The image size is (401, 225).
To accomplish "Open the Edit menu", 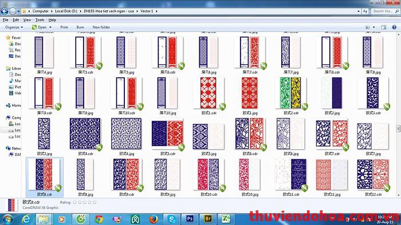I will tap(15, 20).
